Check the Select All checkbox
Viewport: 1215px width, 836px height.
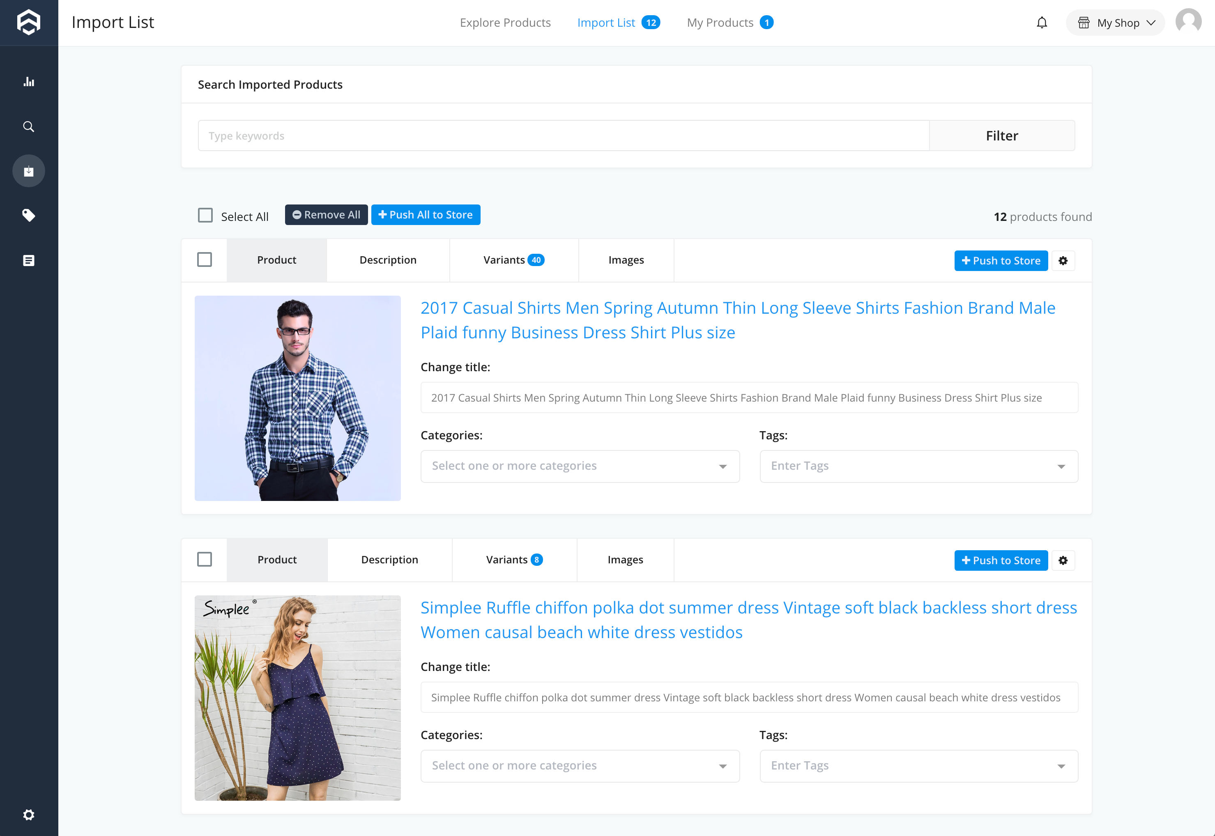pos(205,215)
